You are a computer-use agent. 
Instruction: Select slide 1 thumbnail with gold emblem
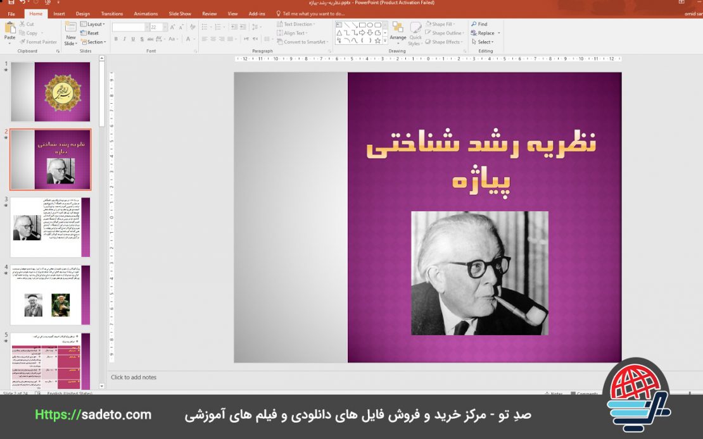click(50, 92)
